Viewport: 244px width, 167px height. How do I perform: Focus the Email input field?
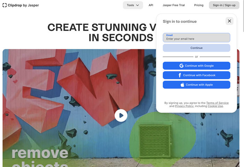197,39
